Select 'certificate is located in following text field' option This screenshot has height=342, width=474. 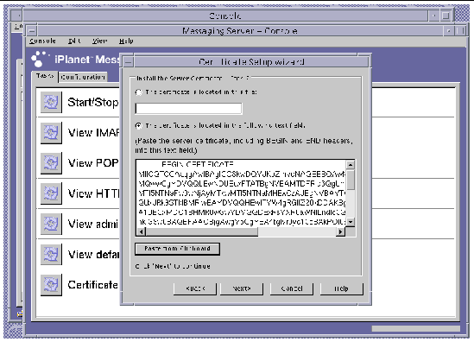click(139, 125)
